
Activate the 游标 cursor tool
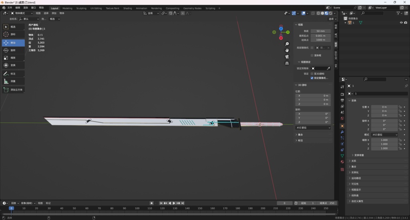click(13, 34)
